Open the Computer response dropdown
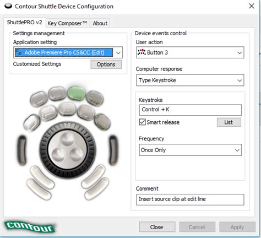This screenshot has height=238, width=261. [x=190, y=80]
